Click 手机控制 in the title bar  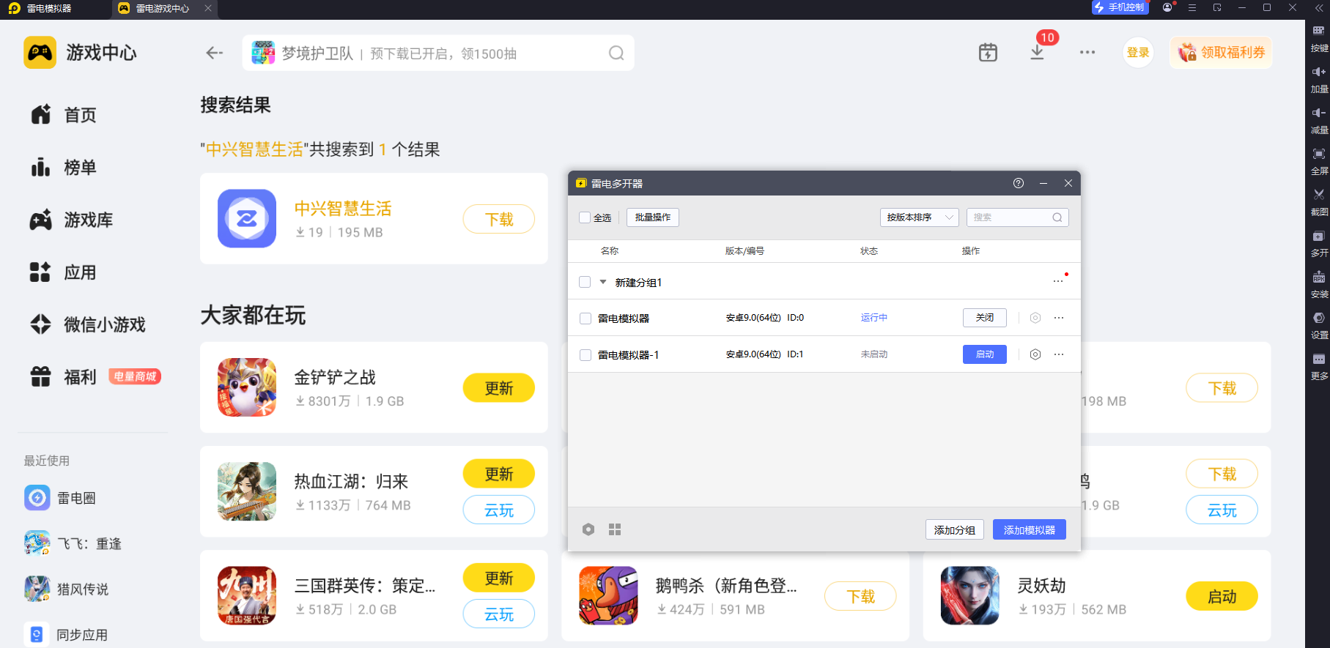point(1120,7)
